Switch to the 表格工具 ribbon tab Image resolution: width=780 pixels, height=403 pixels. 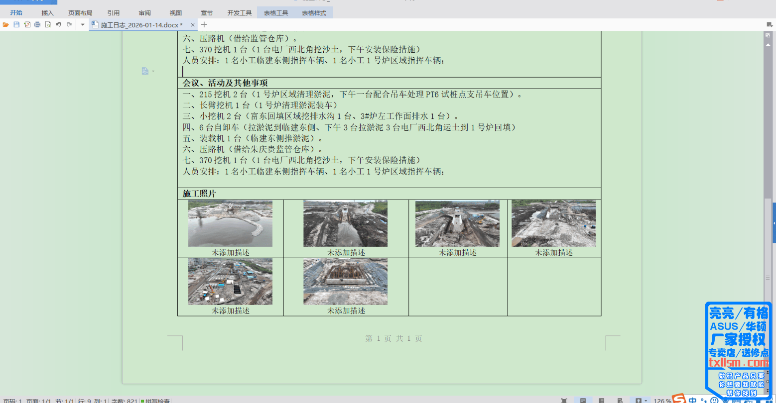276,13
